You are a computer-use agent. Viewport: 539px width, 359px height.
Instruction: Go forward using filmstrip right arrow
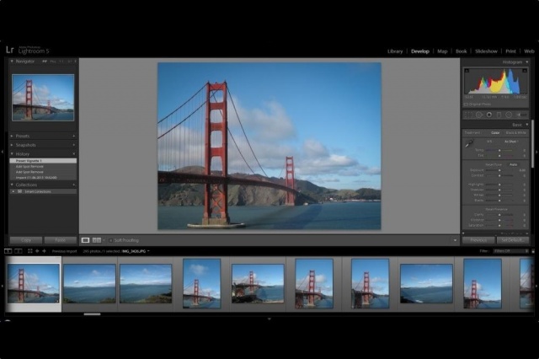pyautogui.click(x=44, y=251)
